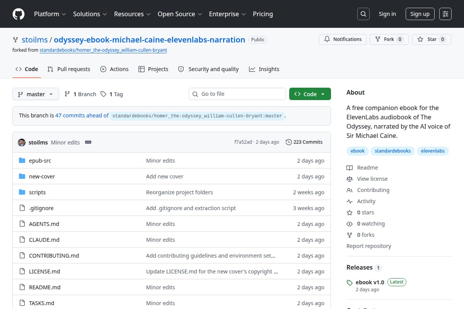Click the Notifications button
Viewport: 464px width, 309px height.
[x=343, y=39]
